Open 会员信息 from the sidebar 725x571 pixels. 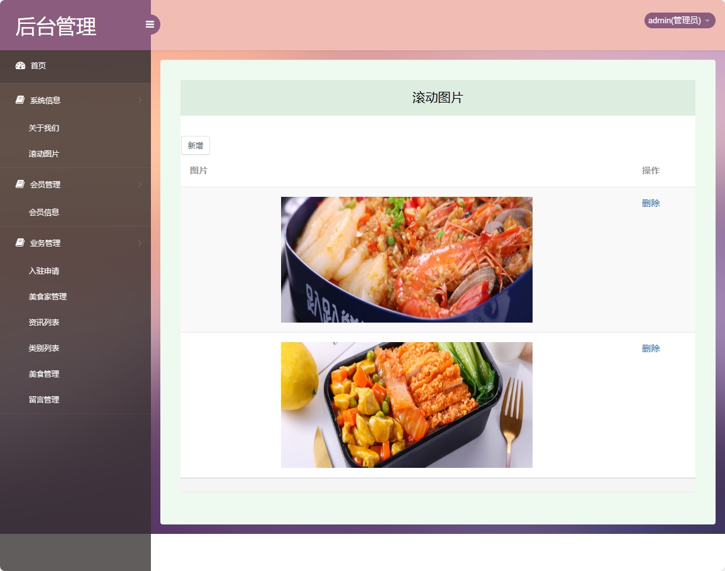pos(43,212)
